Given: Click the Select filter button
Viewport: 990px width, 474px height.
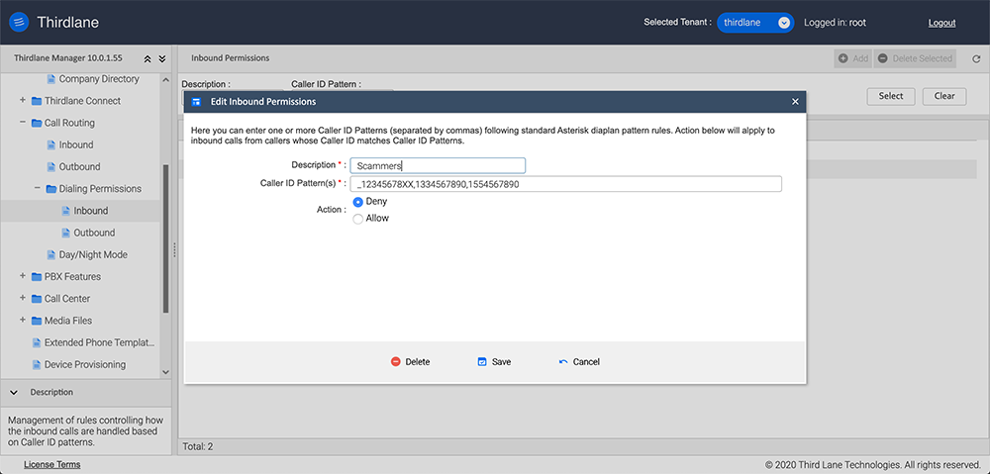Looking at the screenshot, I should click(891, 96).
